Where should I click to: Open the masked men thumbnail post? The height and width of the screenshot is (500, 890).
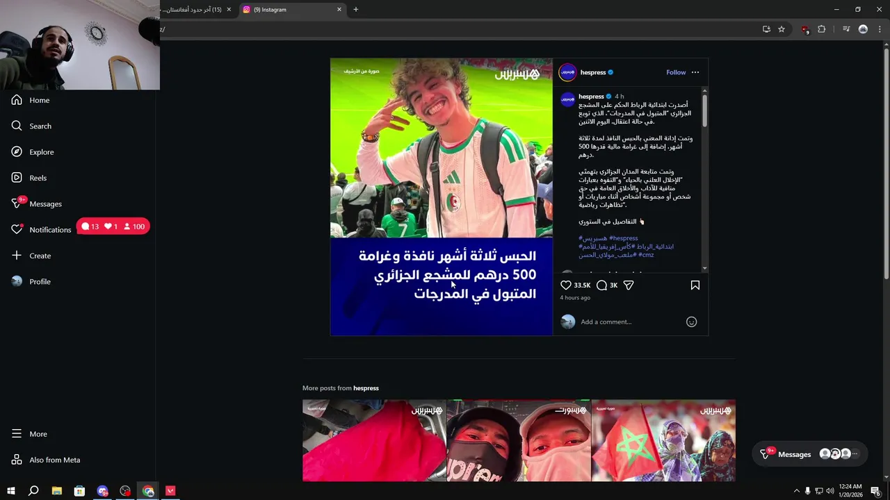click(x=519, y=440)
